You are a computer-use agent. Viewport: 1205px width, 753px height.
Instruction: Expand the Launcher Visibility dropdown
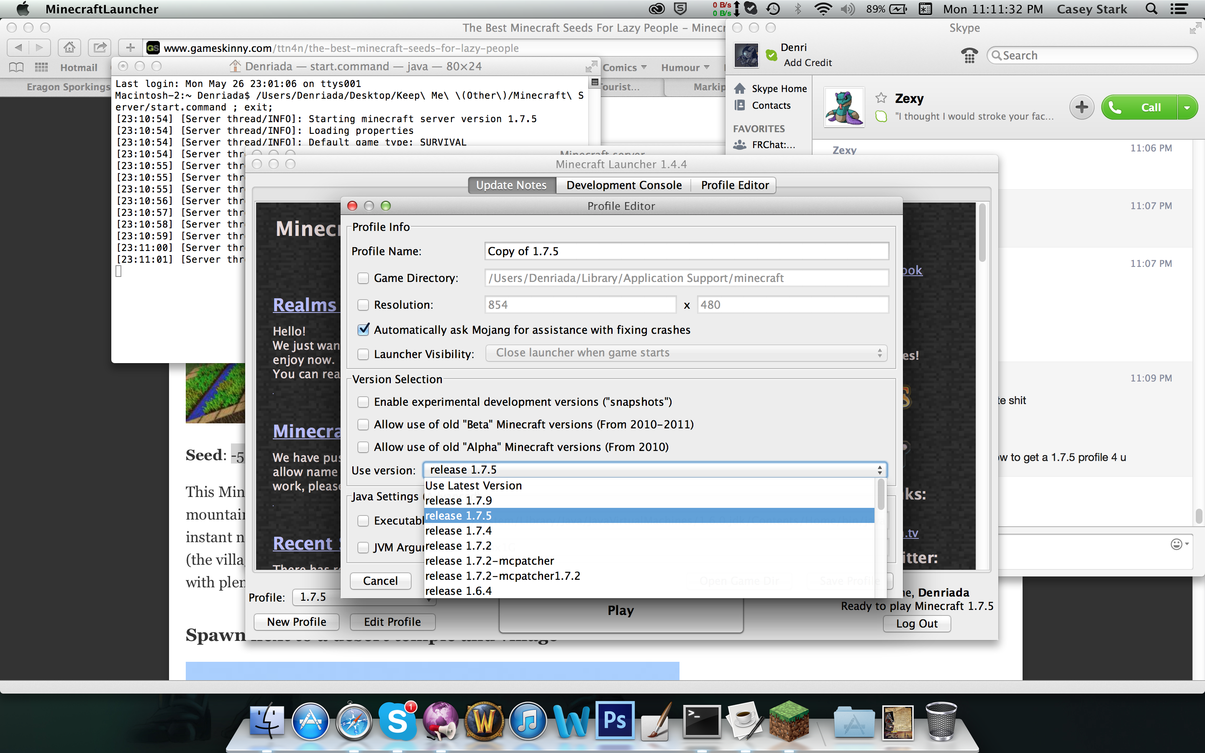686,353
